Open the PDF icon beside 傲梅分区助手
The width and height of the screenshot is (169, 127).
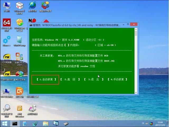coord(7,76)
